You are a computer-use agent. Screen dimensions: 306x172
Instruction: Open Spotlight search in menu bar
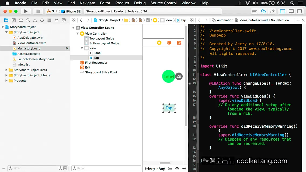click(x=292, y=3)
